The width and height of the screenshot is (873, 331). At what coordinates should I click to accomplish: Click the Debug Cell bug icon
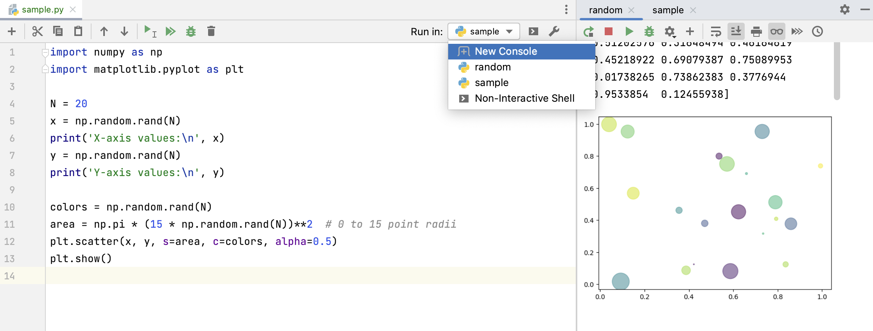click(191, 31)
